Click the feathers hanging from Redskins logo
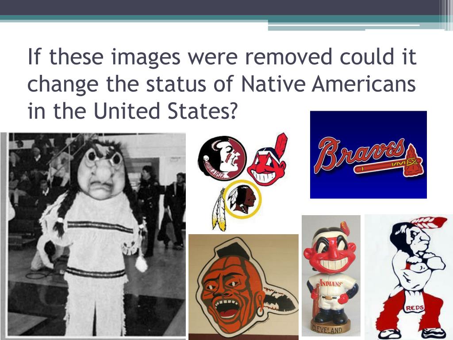 [219, 210]
